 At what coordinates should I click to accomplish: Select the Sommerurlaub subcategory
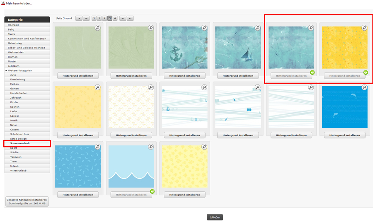tap(27, 143)
